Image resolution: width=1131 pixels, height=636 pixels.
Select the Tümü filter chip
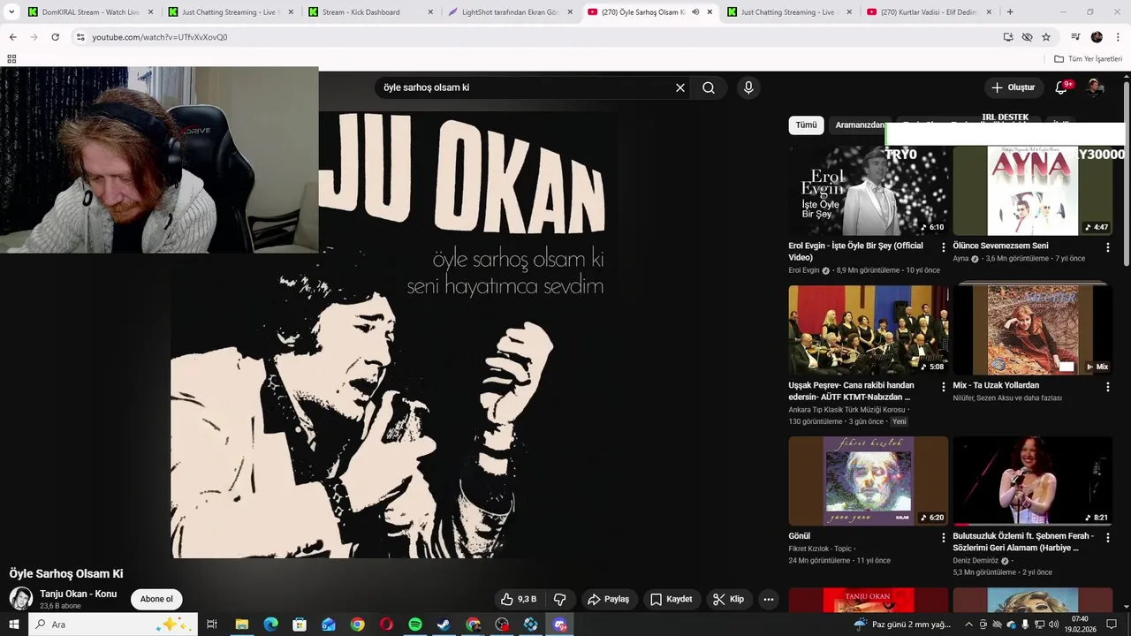(806, 125)
